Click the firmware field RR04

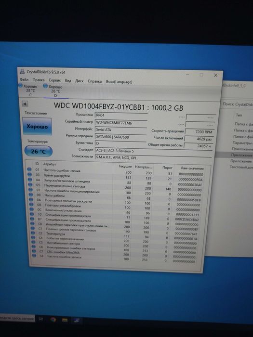(121, 116)
